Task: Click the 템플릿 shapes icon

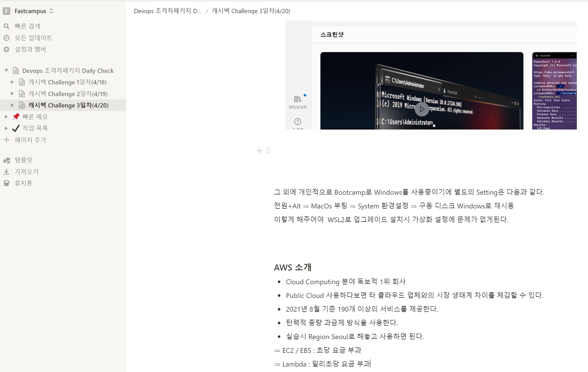Action: pos(7,160)
